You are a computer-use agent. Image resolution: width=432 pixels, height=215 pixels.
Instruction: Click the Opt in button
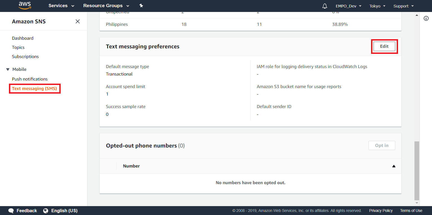click(x=382, y=146)
